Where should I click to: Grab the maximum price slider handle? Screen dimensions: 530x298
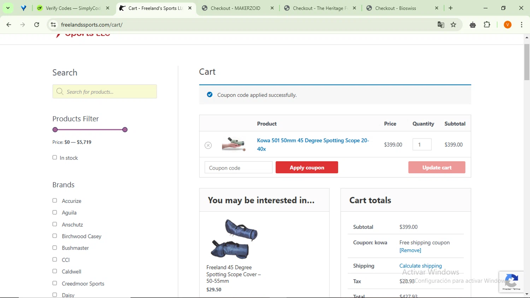(x=125, y=130)
